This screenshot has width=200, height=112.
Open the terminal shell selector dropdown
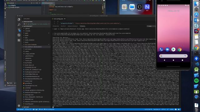click(x=151, y=26)
